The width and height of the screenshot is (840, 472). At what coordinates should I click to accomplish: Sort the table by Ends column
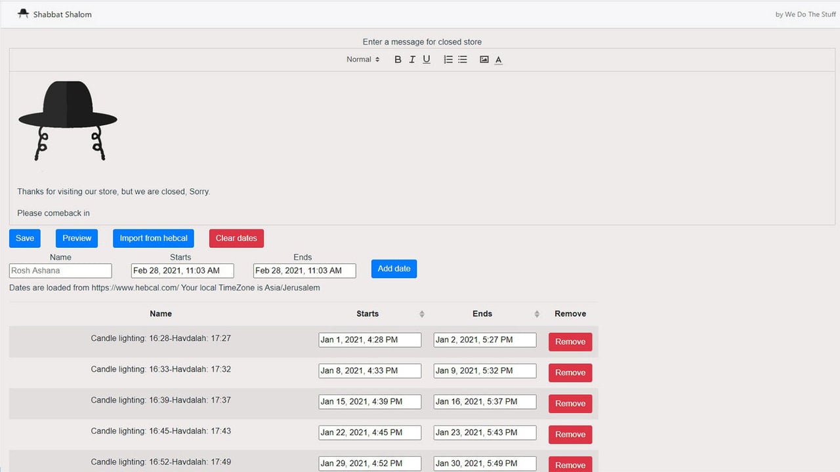tap(537, 314)
